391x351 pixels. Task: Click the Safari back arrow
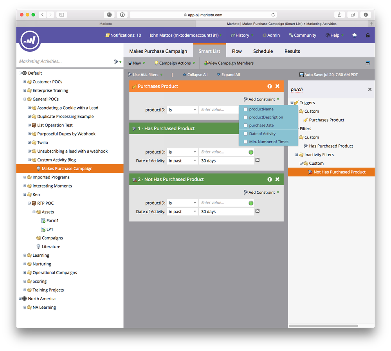[43, 15]
